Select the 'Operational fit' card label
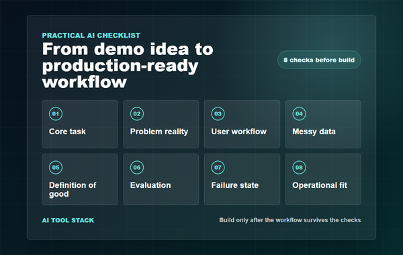Image resolution: width=403 pixels, height=255 pixels. coord(320,185)
